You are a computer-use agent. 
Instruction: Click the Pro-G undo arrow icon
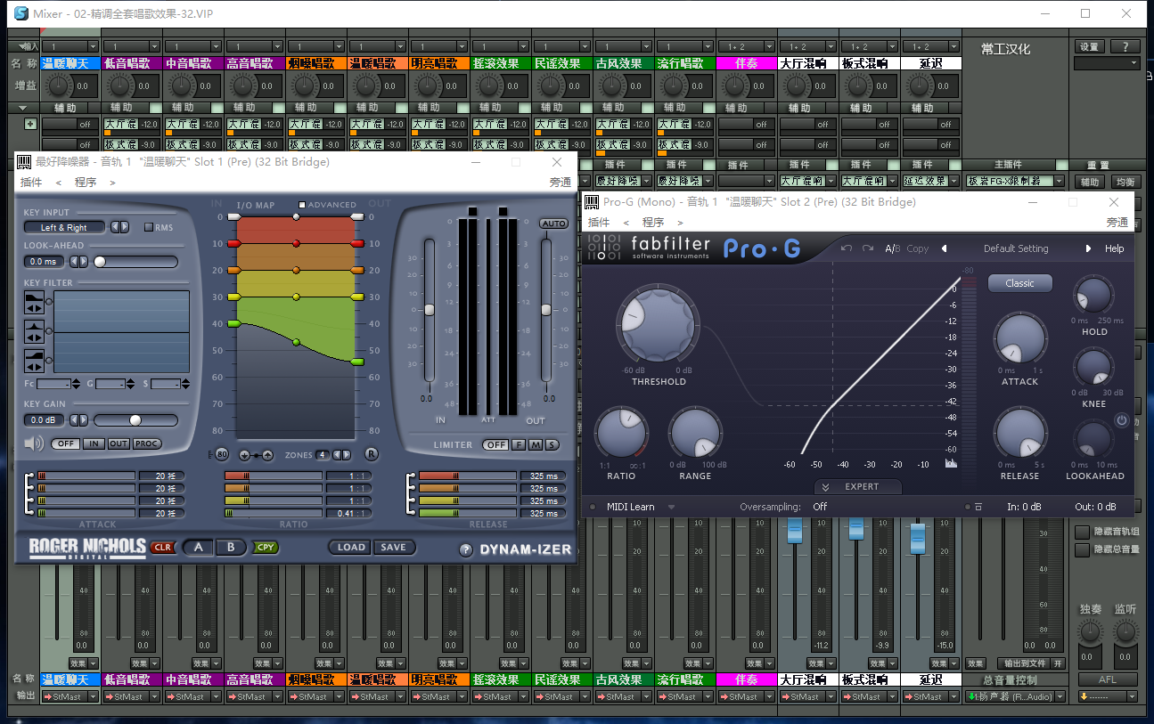point(847,248)
